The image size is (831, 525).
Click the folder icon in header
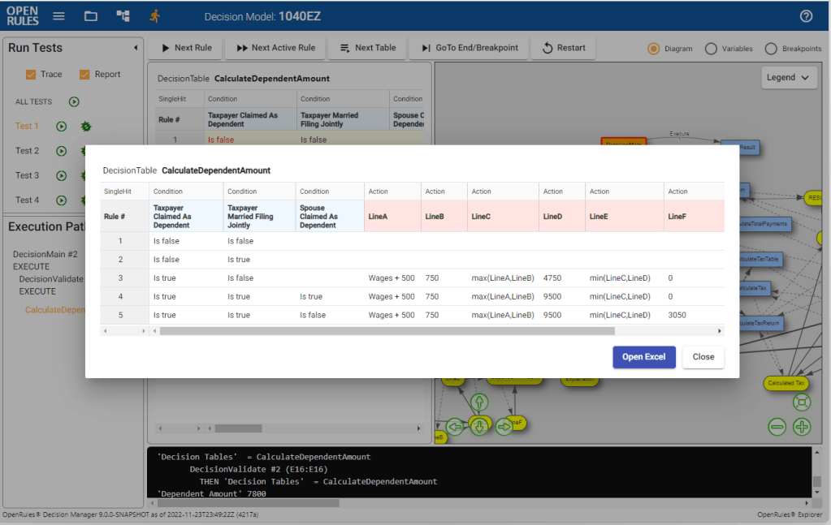pos(91,16)
